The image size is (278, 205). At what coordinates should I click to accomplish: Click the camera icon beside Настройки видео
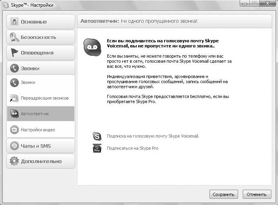[14, 129]
